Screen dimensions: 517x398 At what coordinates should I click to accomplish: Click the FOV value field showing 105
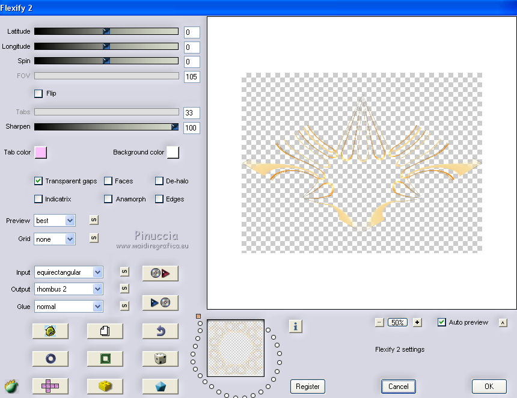point(192,77)
